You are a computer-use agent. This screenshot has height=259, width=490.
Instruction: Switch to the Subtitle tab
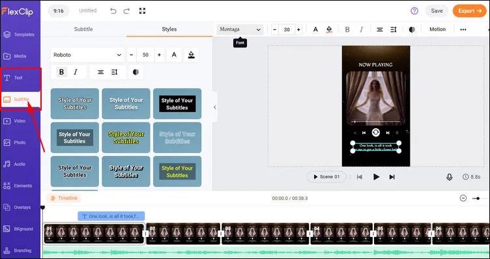[x=83, y=29]
